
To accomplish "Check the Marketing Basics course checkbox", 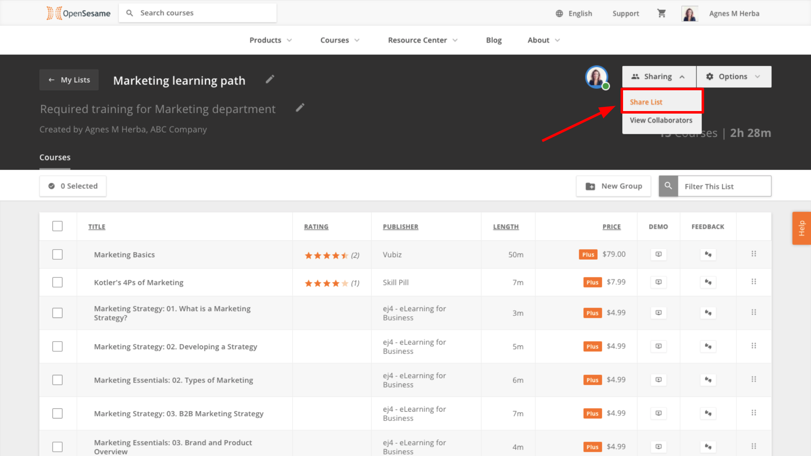I will 57,255.
